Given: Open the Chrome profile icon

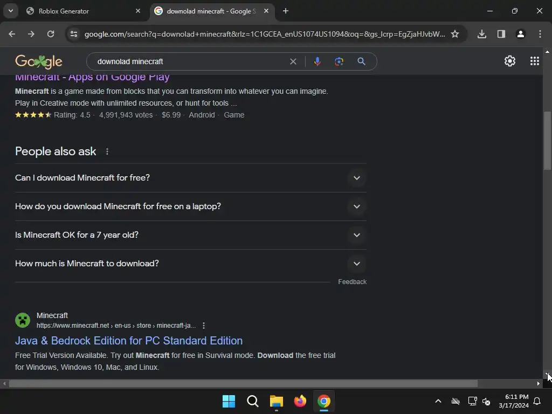Looking at the screenshot, I should (521, 34).
